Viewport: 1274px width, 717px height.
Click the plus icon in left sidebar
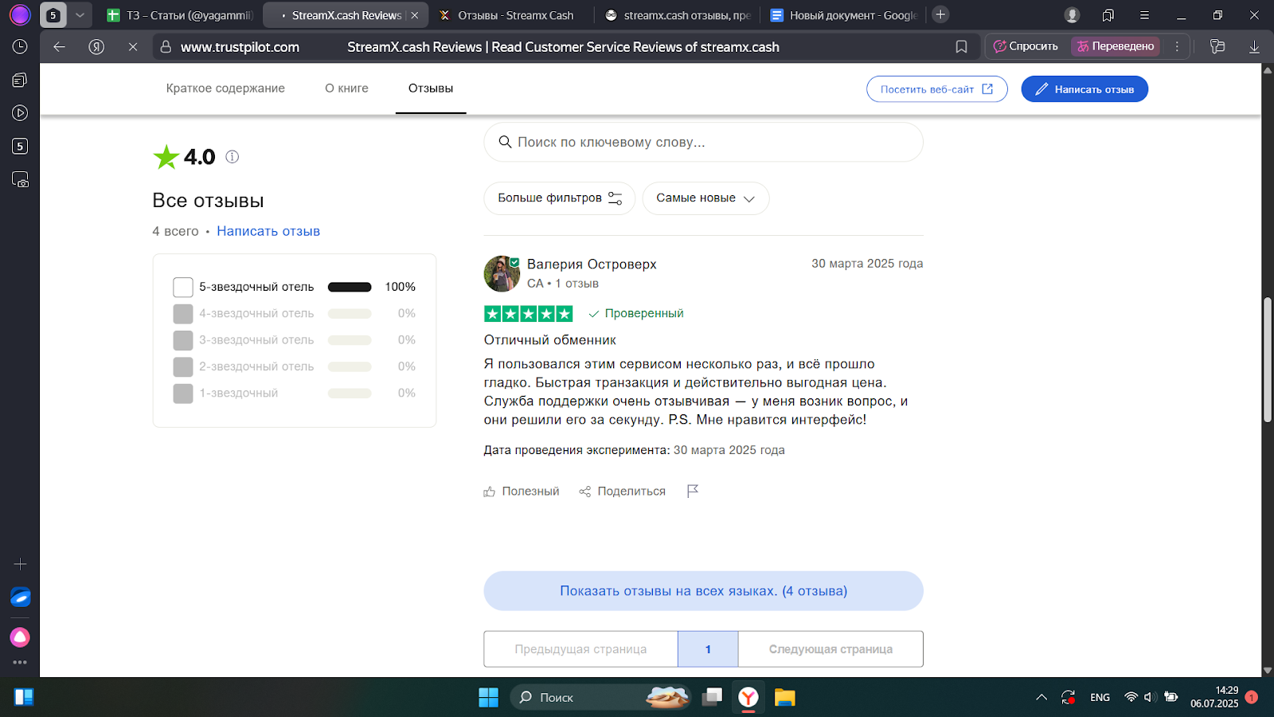(20, 564)
